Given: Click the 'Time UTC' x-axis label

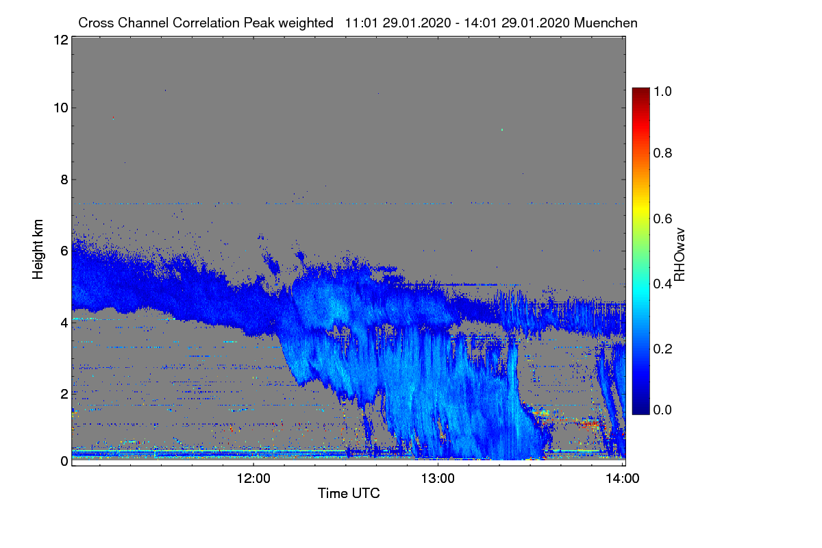Looking at the screenshot, I should pyautogui.click(x=349, y=493).
